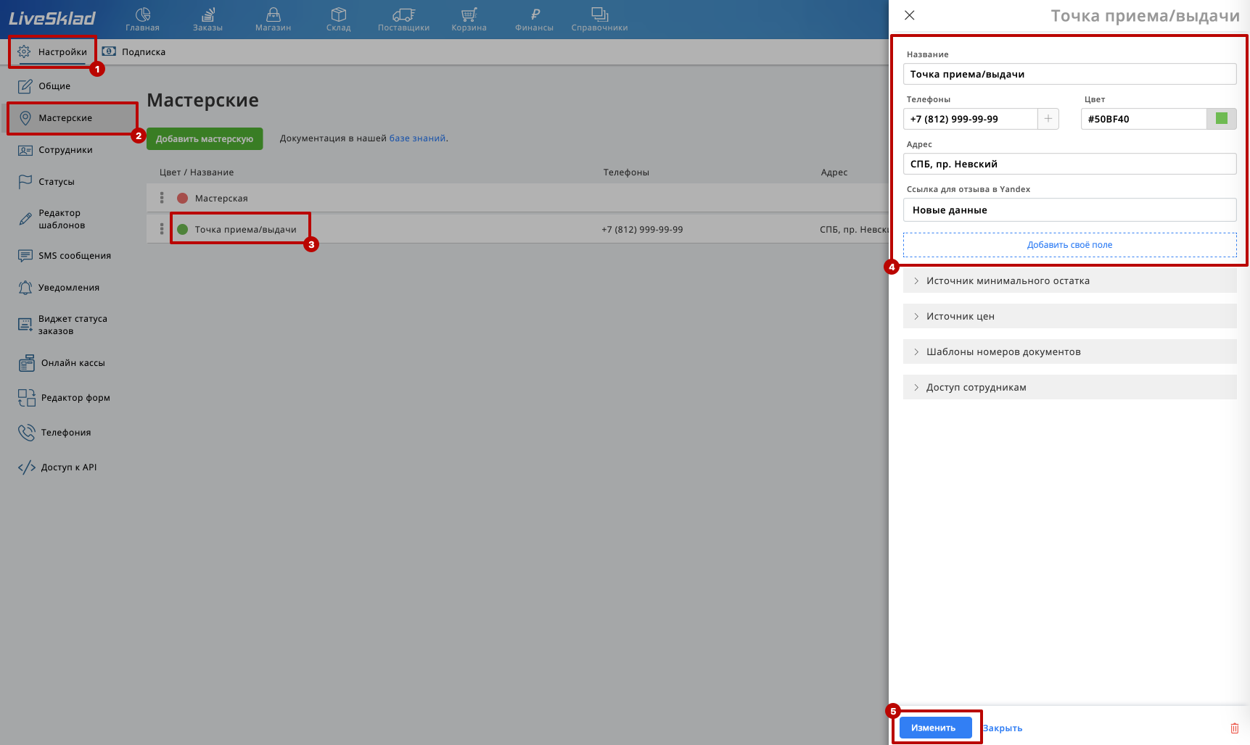Open drag menu dots for Мастерская row

tap(162, 198)
